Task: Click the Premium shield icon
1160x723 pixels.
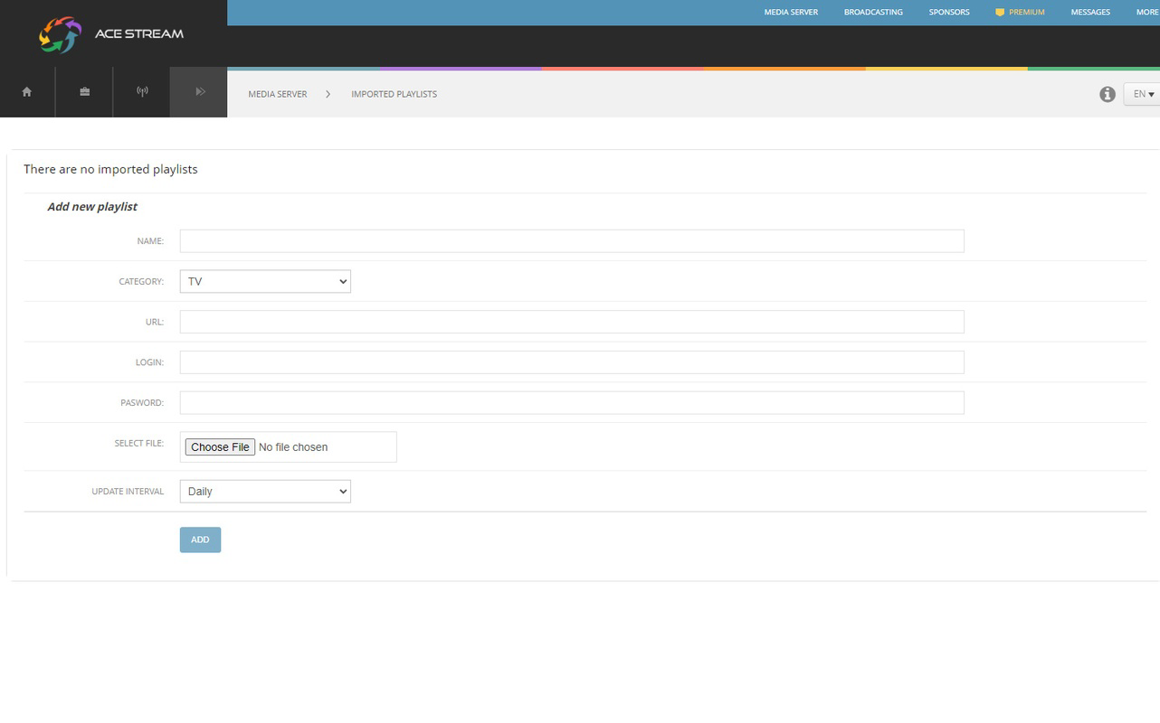Action: (1000, 13)
